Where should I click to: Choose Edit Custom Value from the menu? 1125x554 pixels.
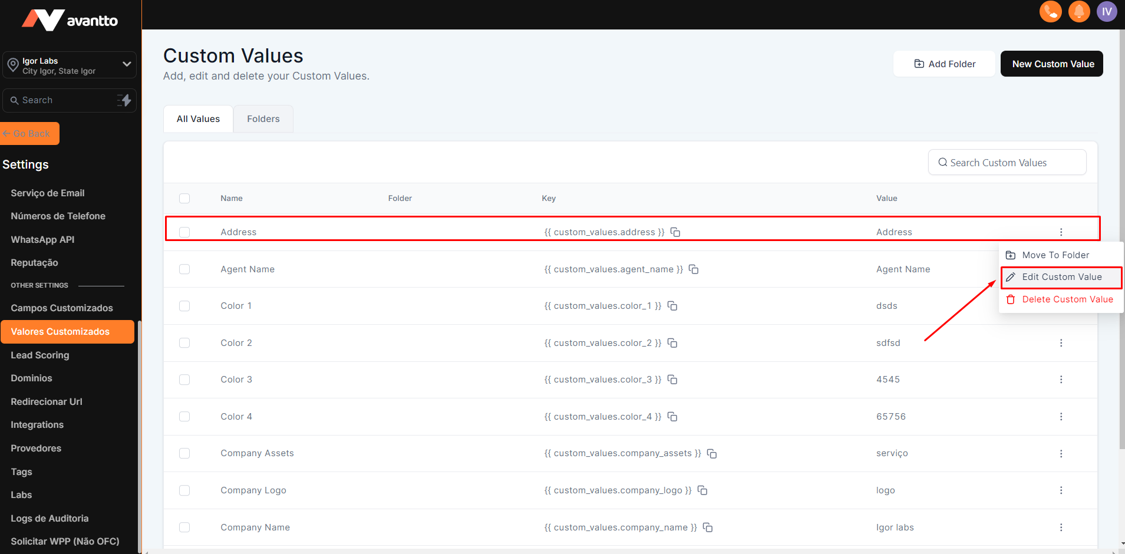click(x=1061, y=277)
